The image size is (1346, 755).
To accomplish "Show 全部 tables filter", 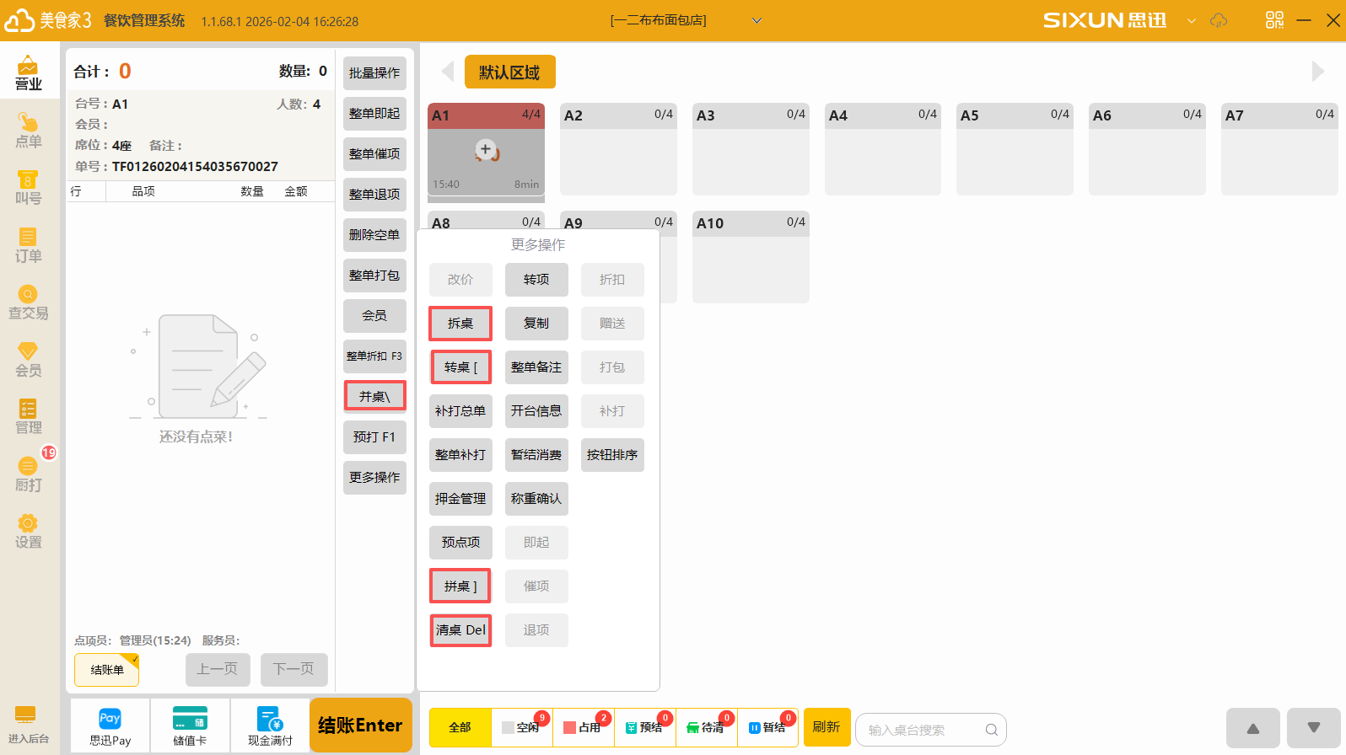I will pyautogui.click(x=460, y=727).
